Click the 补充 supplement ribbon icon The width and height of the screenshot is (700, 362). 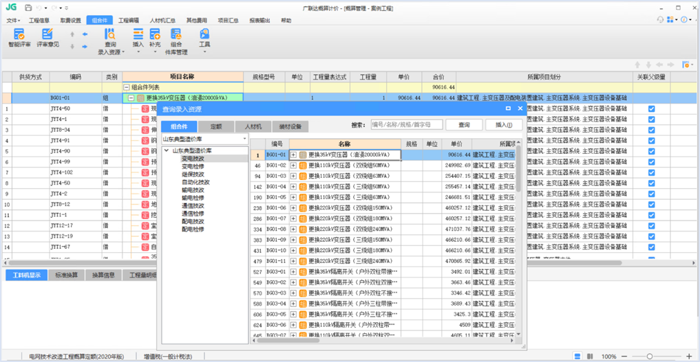155,37
